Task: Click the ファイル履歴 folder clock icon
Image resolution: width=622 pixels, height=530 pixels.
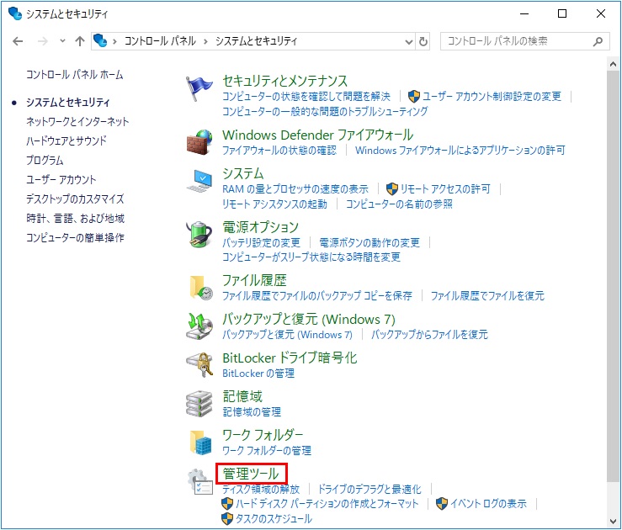Action: coord(201,288)
